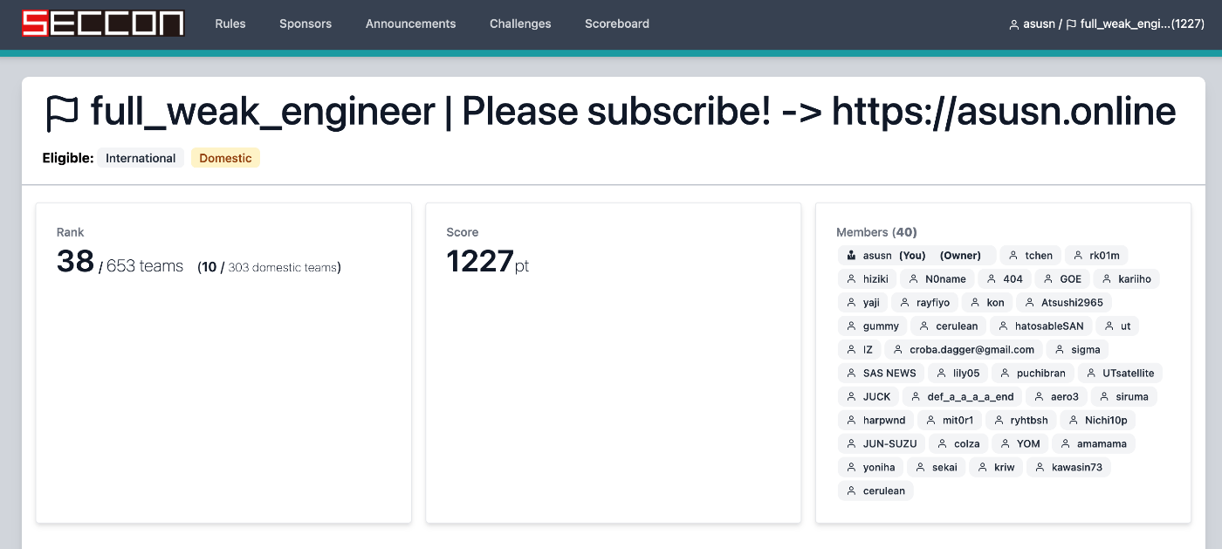Click the rank number 38
The height and width of the screenshot is (549, 1222).
click(x=75, y=261)
